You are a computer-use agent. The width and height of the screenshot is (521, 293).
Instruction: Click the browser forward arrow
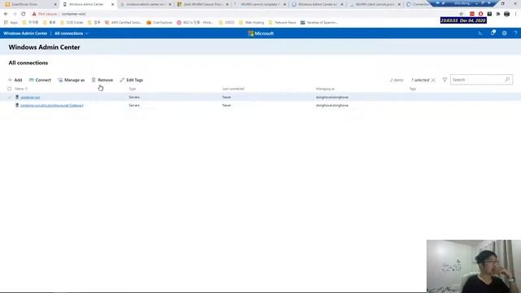15,14
